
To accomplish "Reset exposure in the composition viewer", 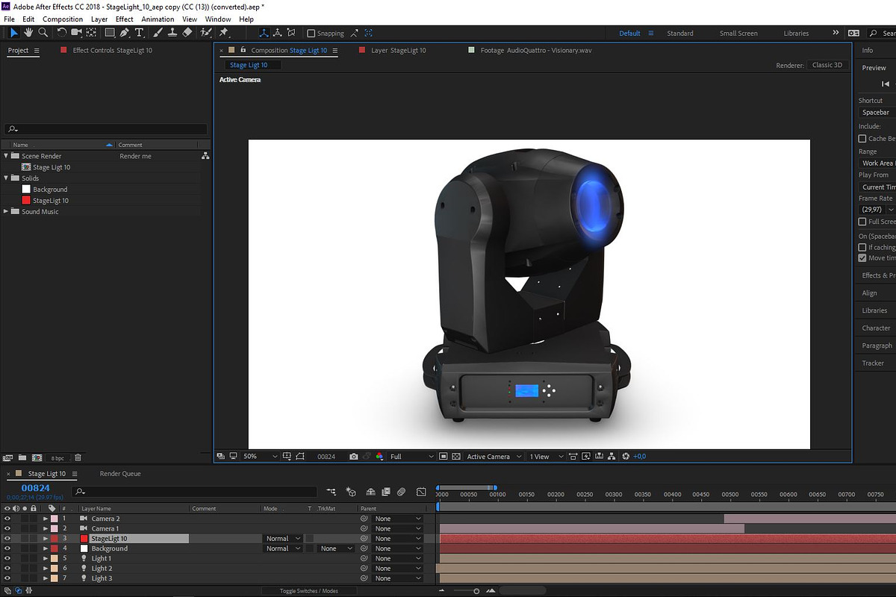I will tap(626, 457).
